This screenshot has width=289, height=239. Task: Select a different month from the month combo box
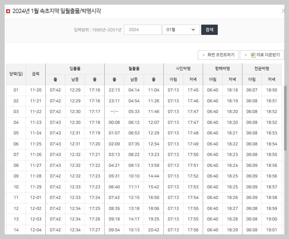181,30
